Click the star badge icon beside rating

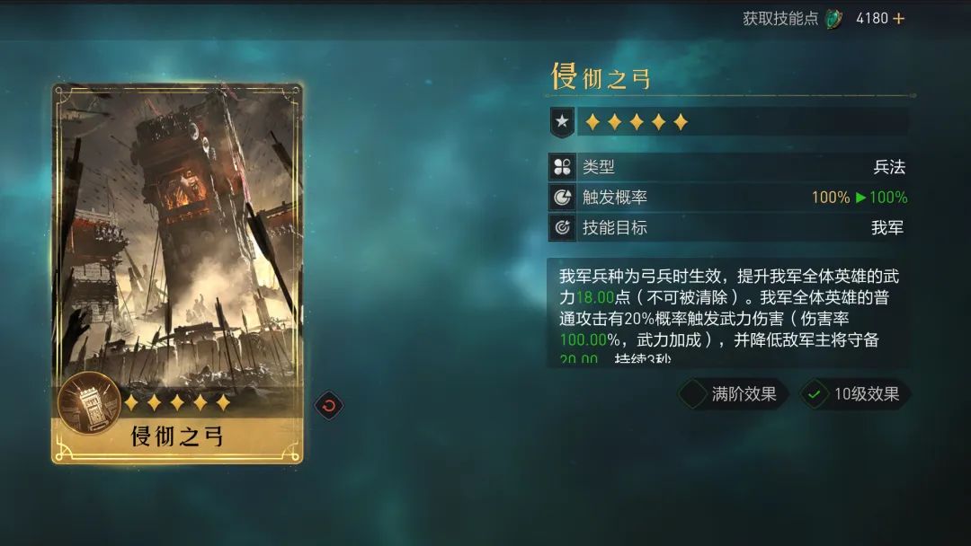coord(562,121)
